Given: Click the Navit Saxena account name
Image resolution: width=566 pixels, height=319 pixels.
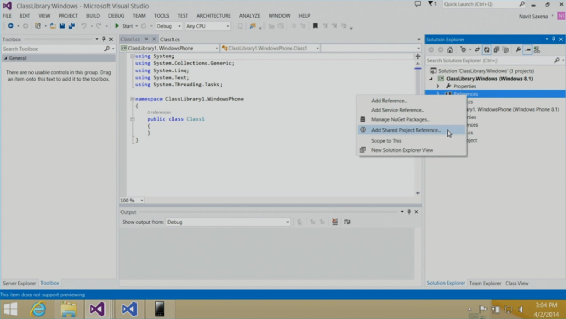Looking at the screenshot, I should tap(533, 16).
